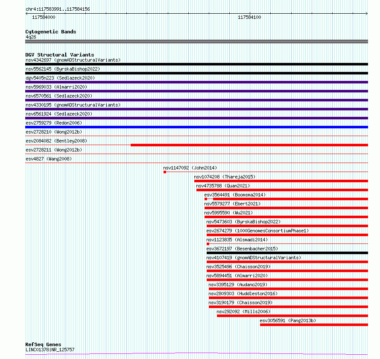The image size is (380, 359).
Task: Open esv2674279 (1000GenomesConsortiumPhase1) variant
Action: tap(257, 231)
